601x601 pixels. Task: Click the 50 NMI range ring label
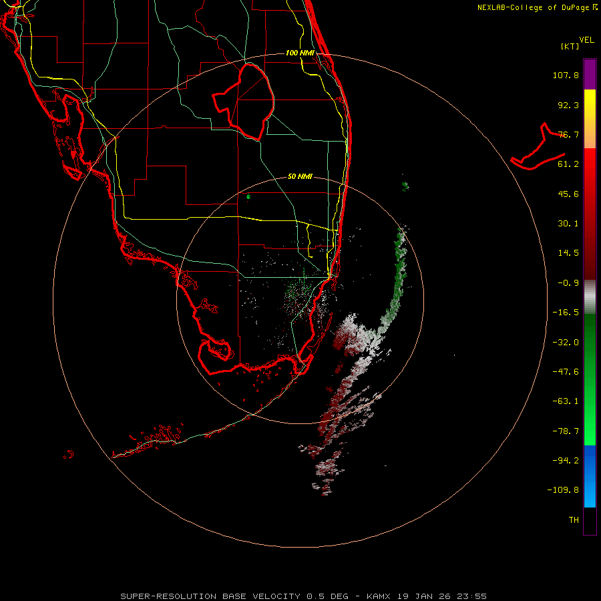coord(300,176)
